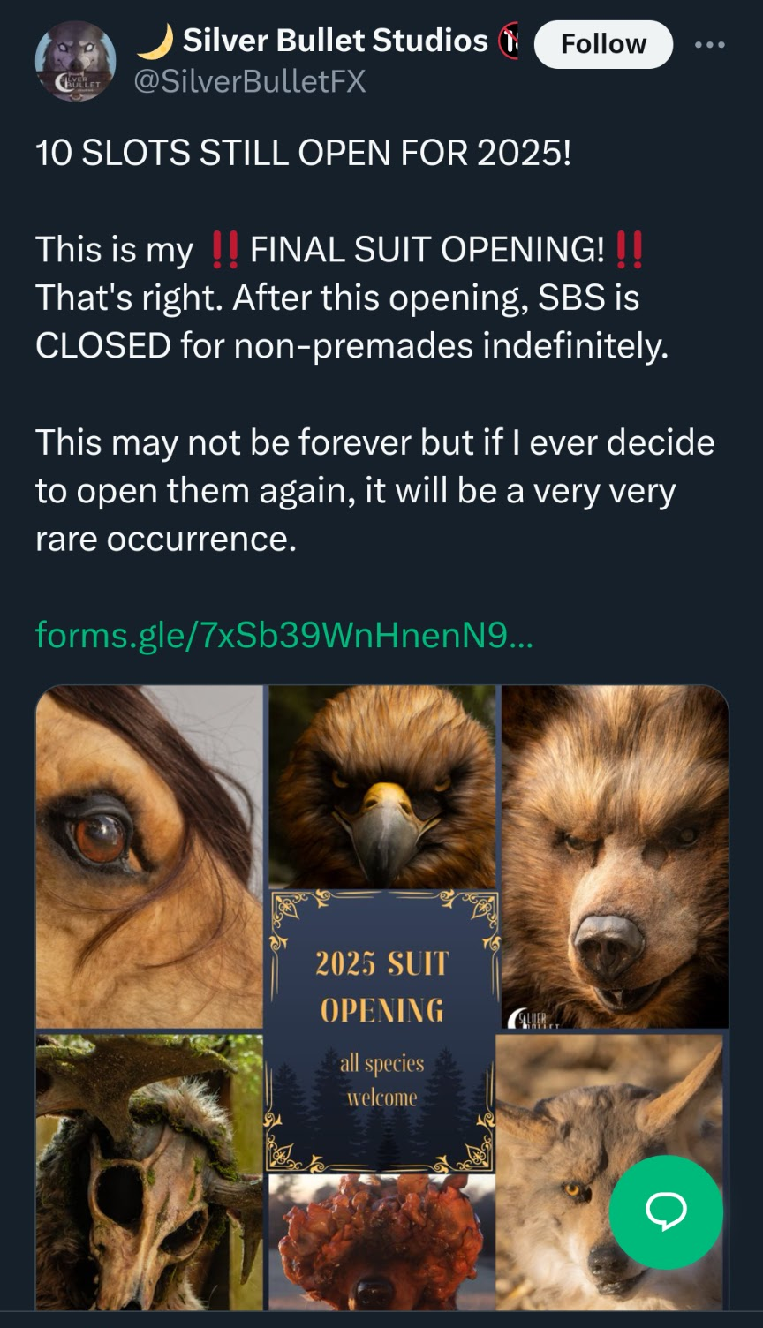Open the forms.gle application link
This screenshot has width=763, height=1328.
[x=284, y=634]
